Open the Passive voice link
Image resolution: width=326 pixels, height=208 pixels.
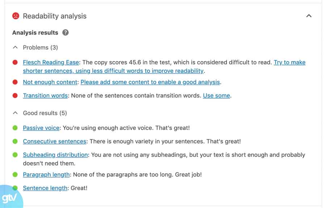click(x=41, y=128)
